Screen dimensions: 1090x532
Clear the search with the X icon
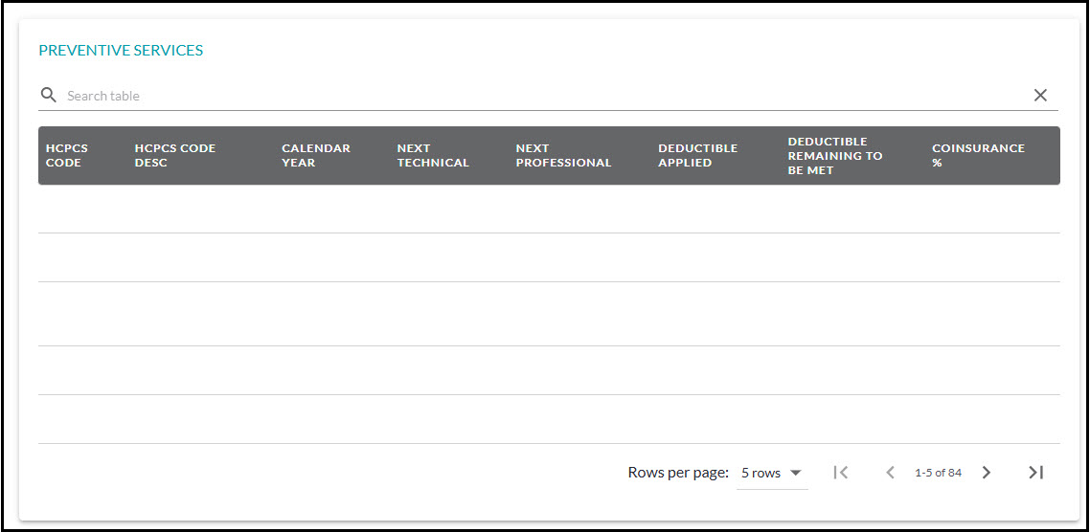1040,96
